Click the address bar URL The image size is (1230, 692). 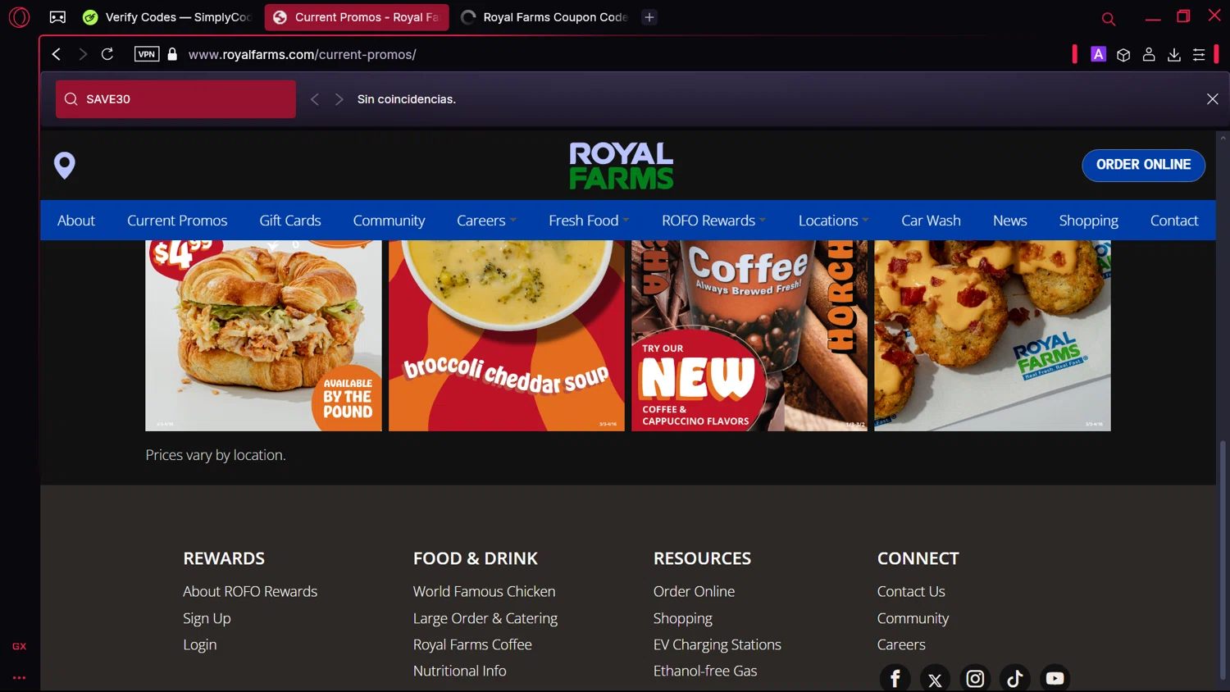(x=302, y=54)
